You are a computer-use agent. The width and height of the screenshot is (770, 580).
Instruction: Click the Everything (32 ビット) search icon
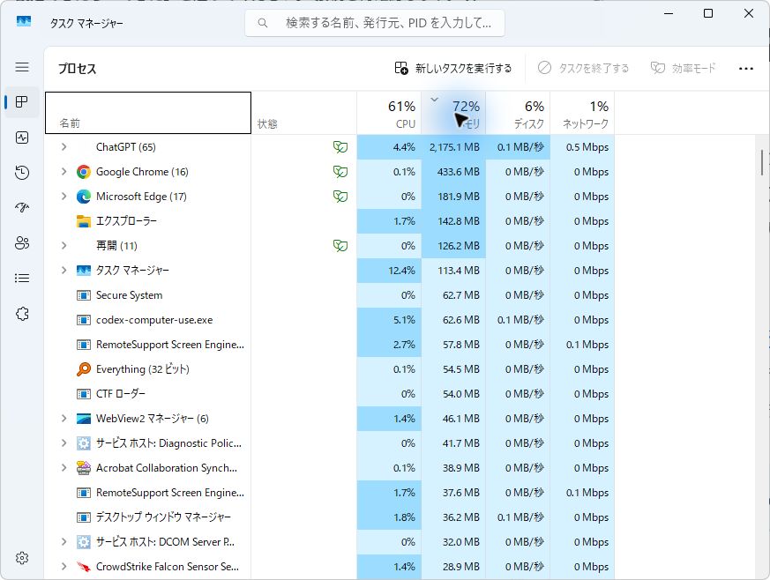click(x=84, y=369)
